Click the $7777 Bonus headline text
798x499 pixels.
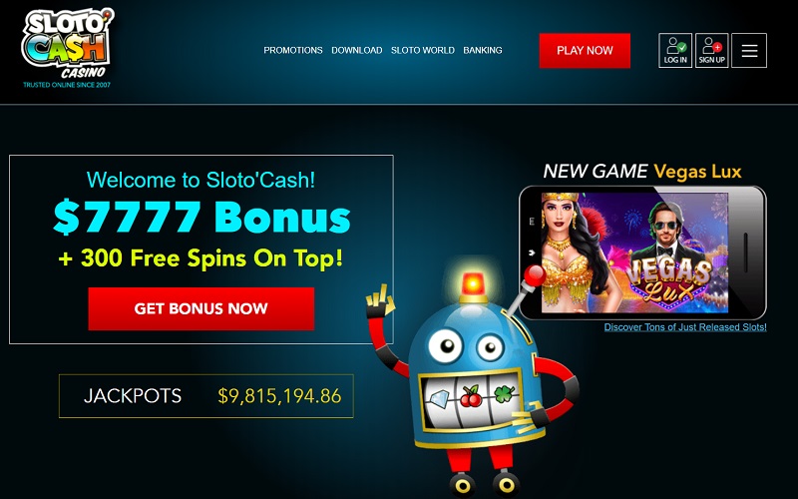[x=202, y=217]
